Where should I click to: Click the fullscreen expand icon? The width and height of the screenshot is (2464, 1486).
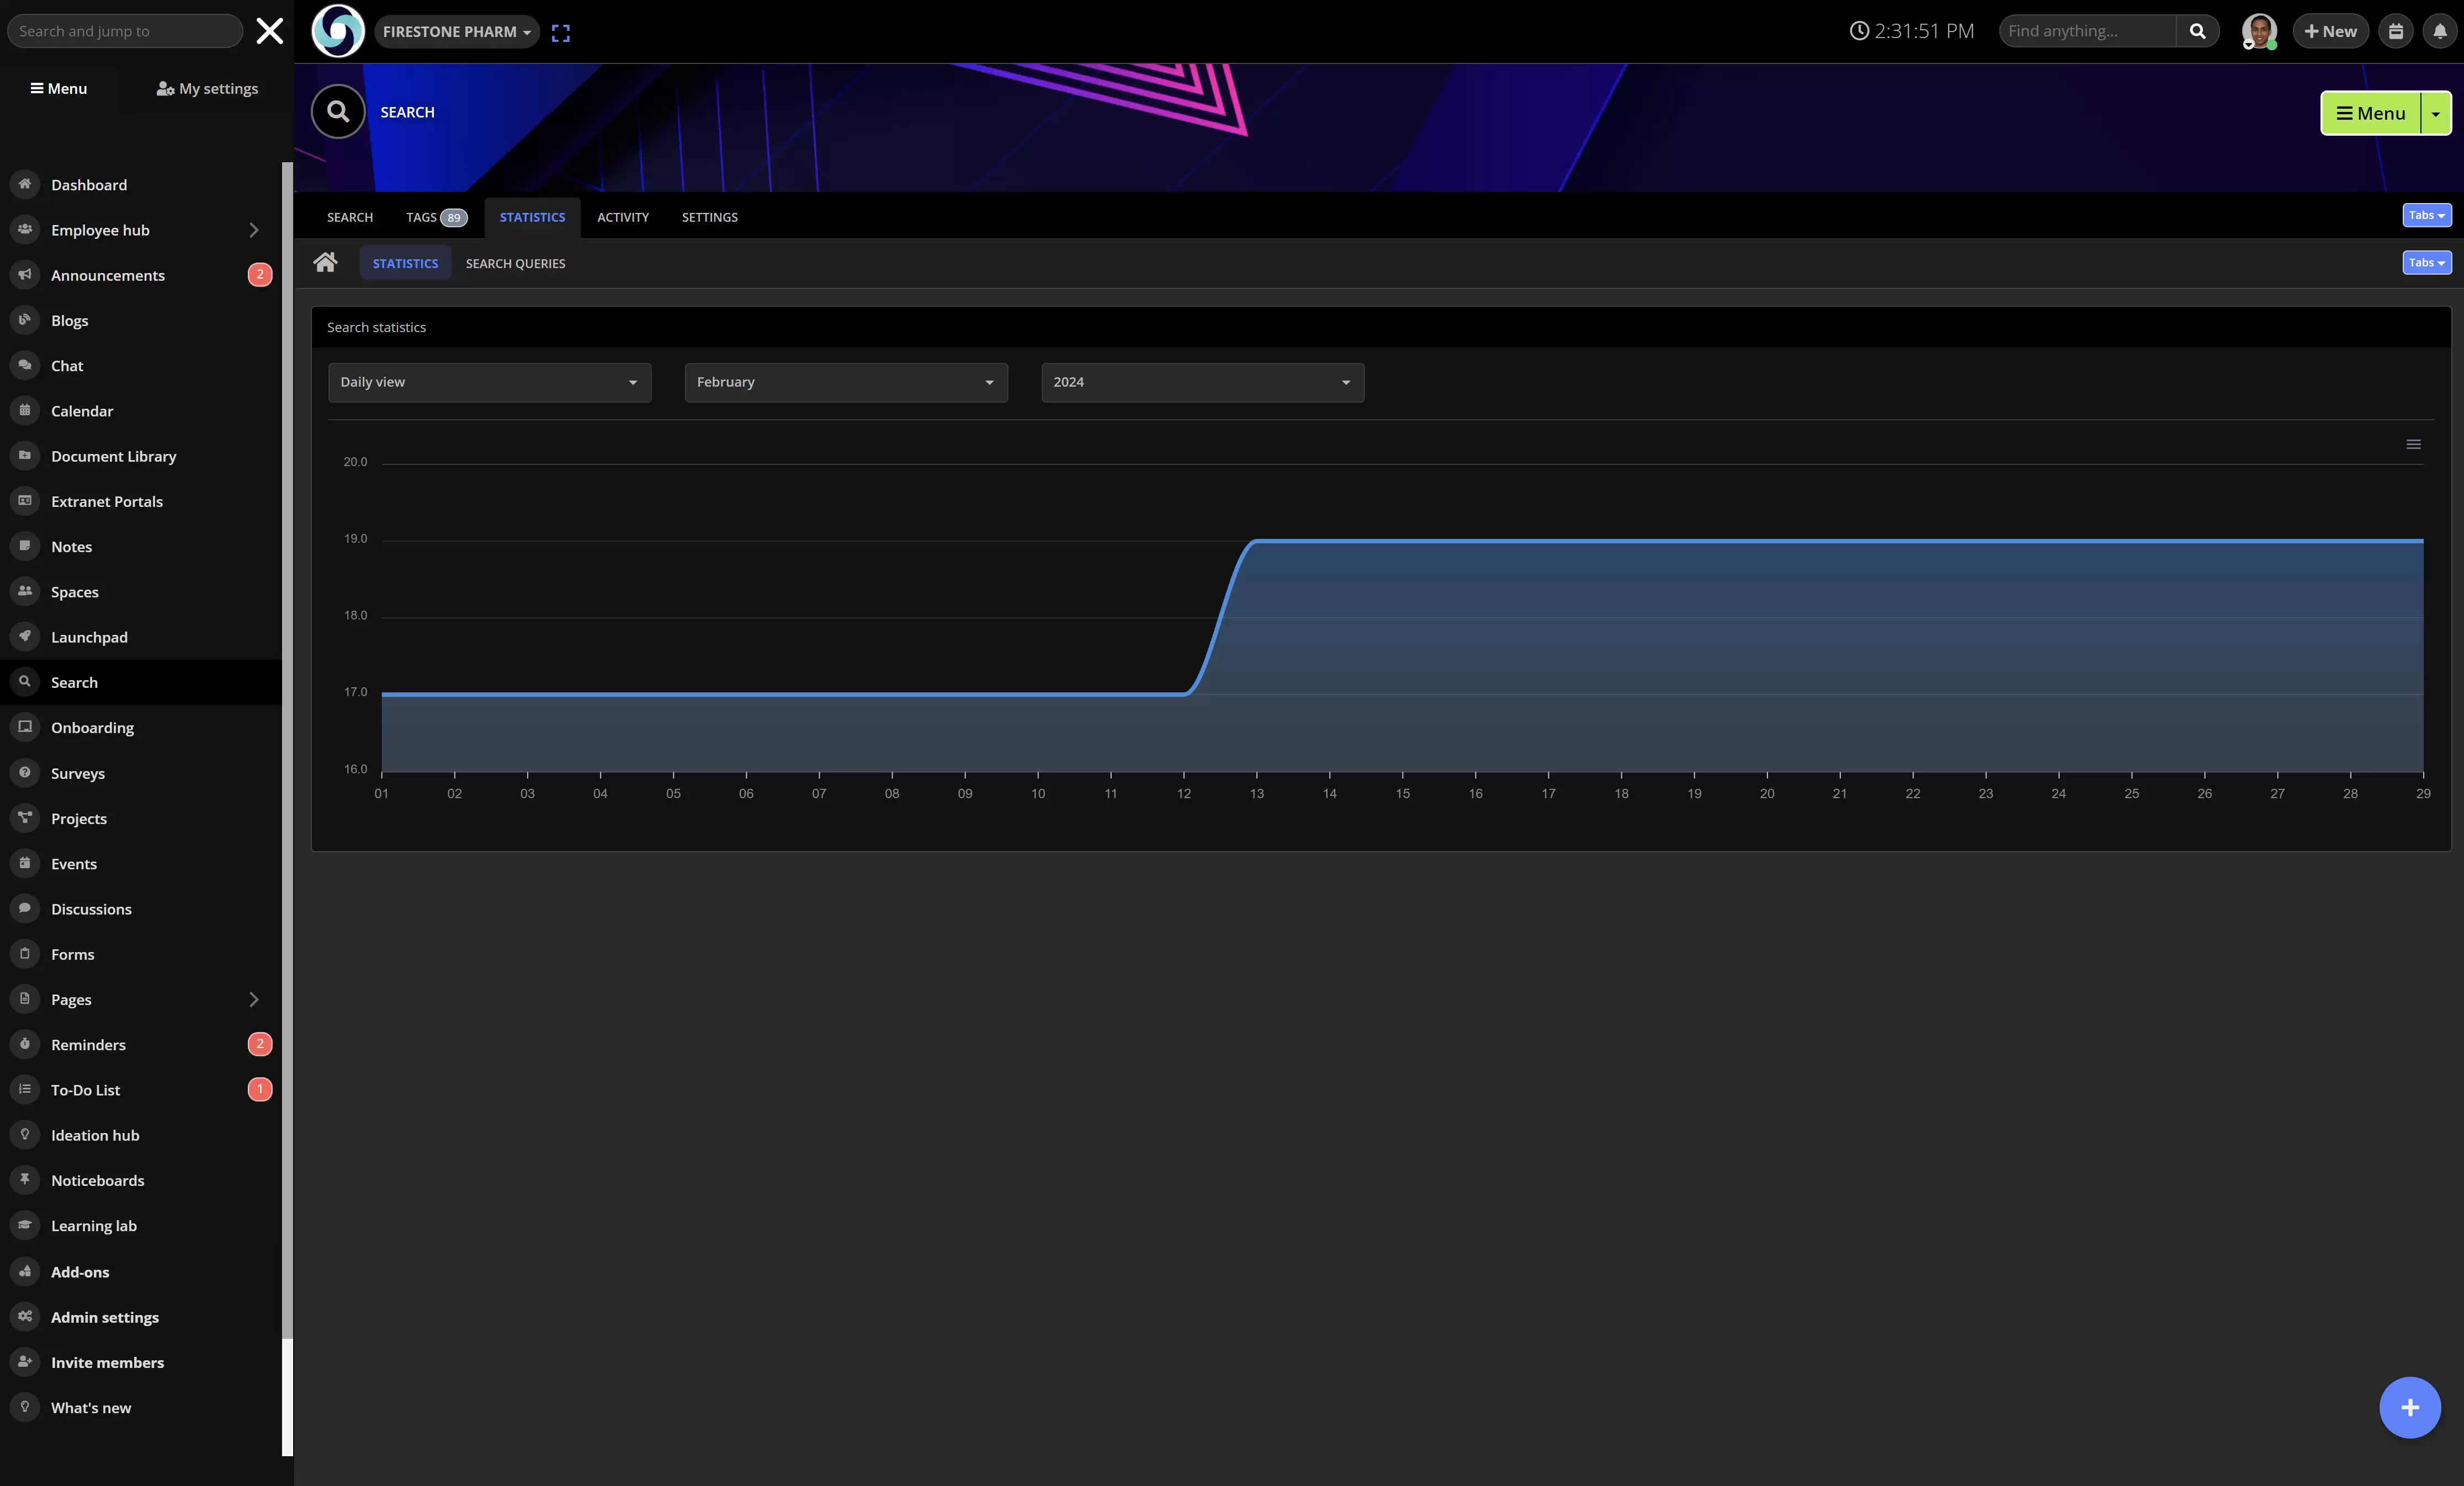point(561,33)
